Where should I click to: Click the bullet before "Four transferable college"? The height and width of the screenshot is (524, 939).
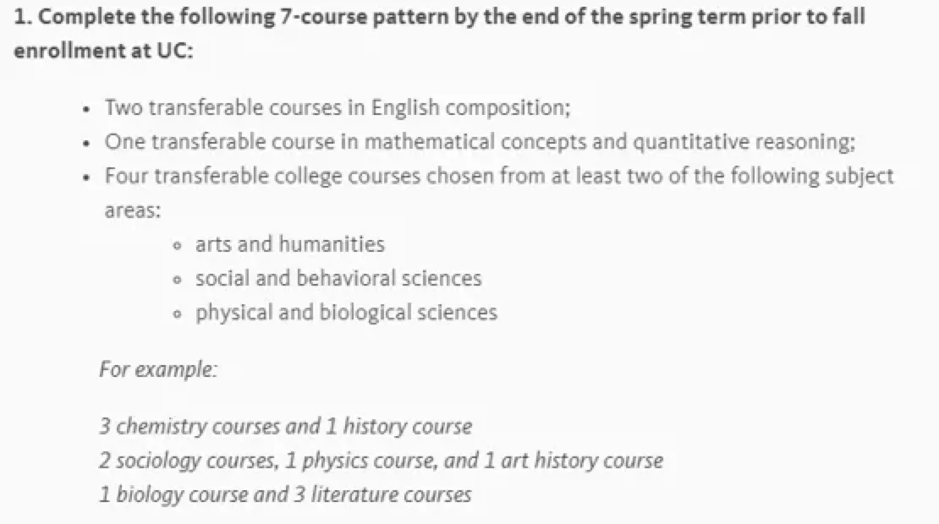(87, 178)
